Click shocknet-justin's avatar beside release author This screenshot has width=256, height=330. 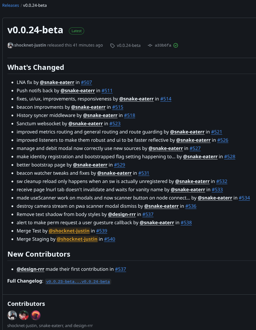[x=10, y=45]
